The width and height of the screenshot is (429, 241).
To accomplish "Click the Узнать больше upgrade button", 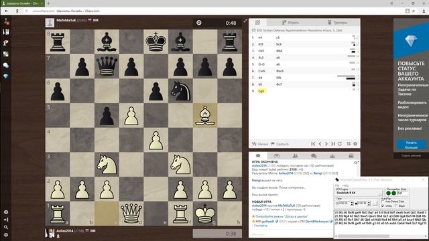I will pyautogui.click(x=411, y=145).
